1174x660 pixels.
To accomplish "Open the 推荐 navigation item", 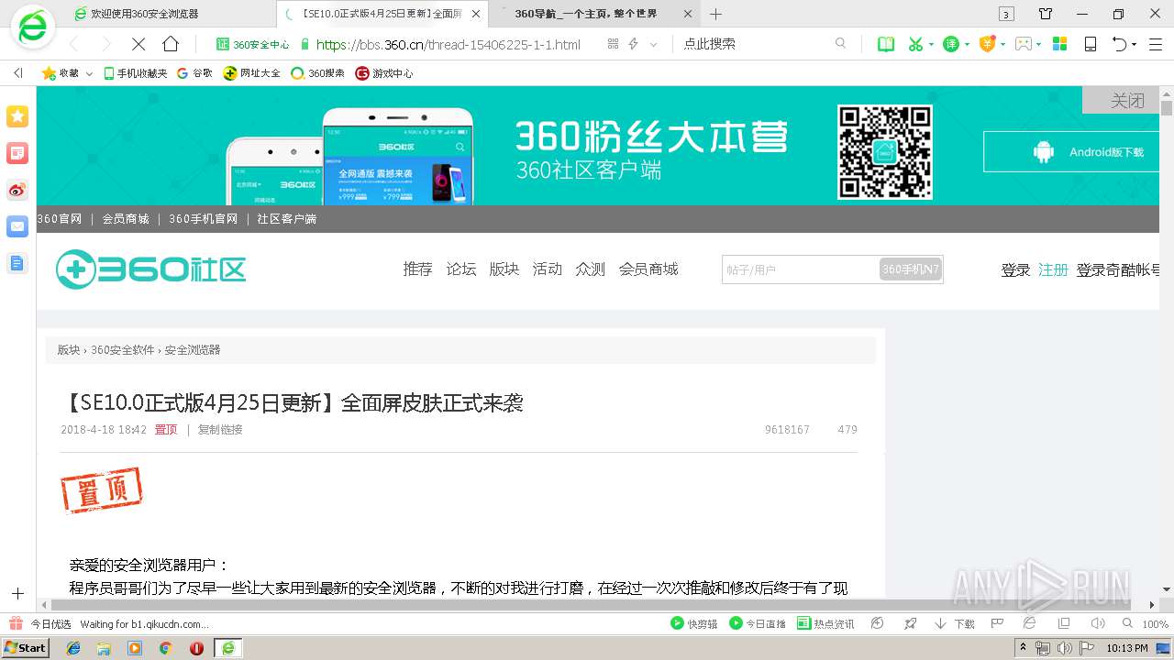I will click(x=417, y=269).
